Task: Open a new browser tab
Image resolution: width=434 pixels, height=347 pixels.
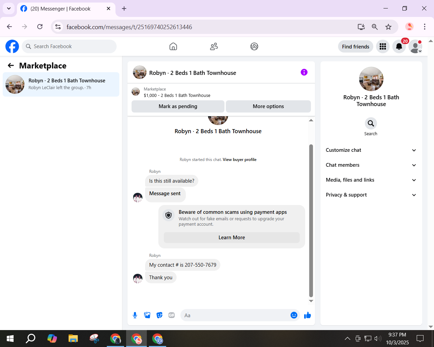Action: tap(124, 8)
